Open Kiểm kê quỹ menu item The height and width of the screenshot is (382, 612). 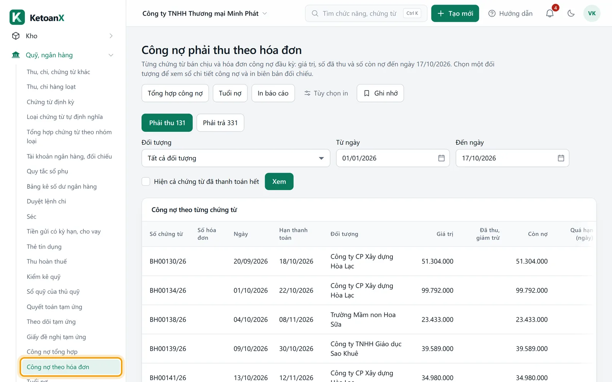point(44,277)
